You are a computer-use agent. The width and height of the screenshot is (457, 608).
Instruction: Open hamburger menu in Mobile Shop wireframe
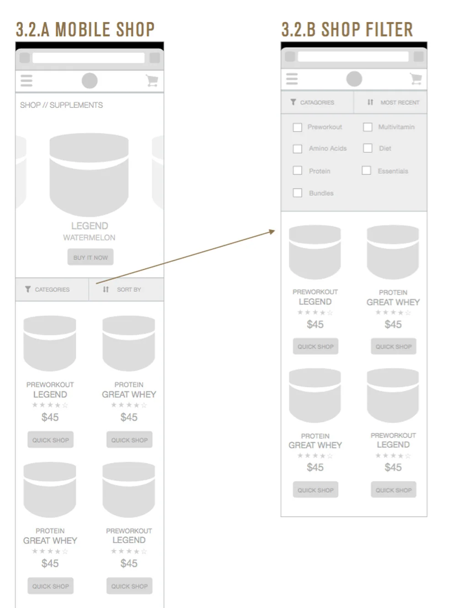click(x=27, y=81)
